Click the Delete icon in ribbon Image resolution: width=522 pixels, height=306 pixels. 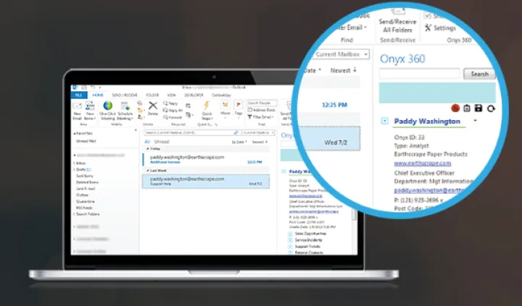153,106
